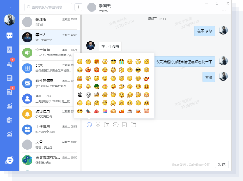Screen dimensions: 243x181
Task: Insert the pig face emoji
Action: 146,111
